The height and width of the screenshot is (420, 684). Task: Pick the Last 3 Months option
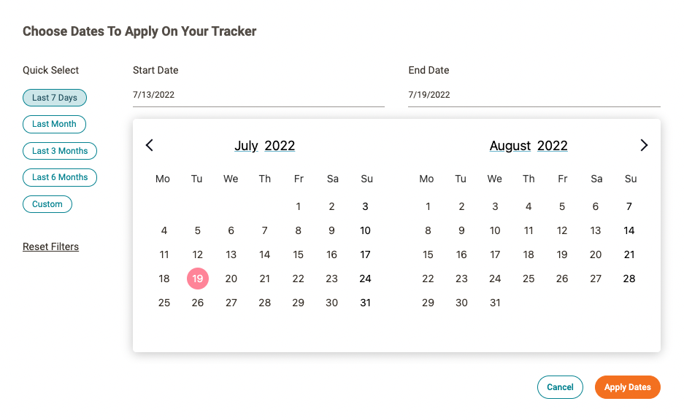(x=60, y=151)
